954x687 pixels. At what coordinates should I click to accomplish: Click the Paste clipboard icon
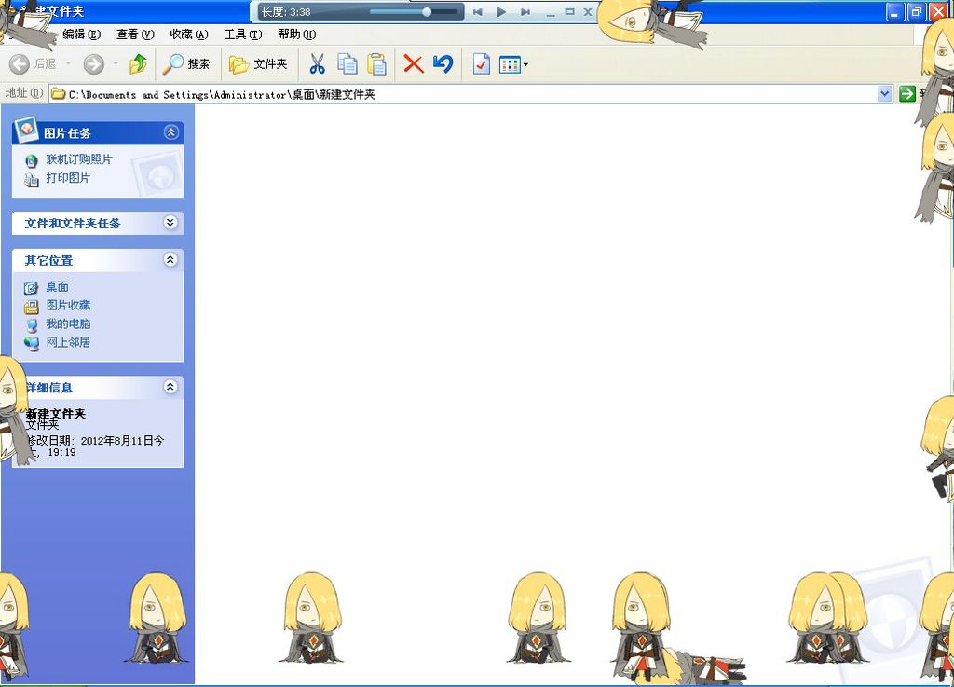pyautogui.click(x=376, y=64)
